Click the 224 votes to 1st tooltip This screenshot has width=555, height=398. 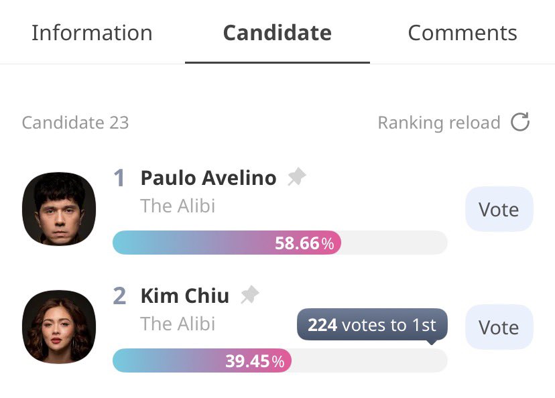coord(372,325)
